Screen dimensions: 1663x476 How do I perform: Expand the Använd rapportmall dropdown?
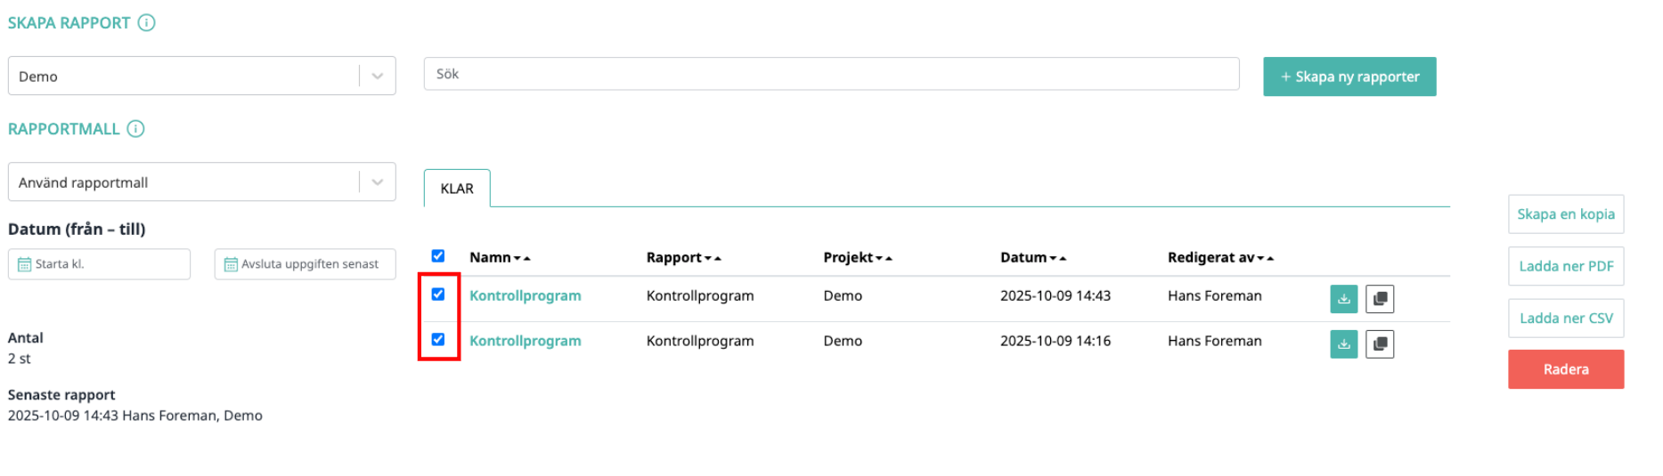click(201, 182)
